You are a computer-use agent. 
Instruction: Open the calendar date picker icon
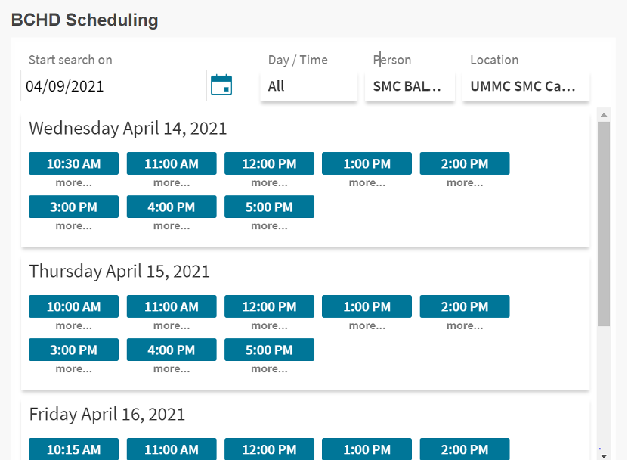221,85
